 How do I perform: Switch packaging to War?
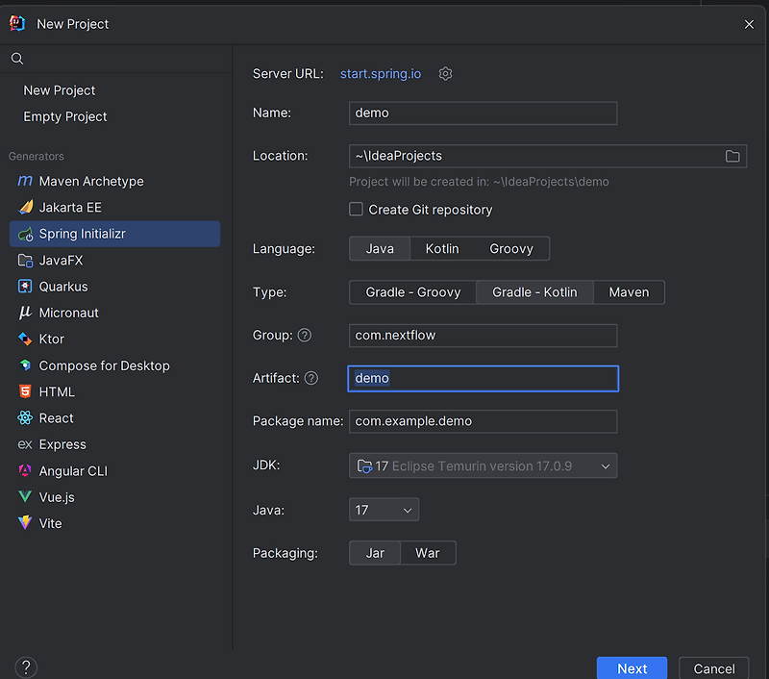pos(427,553)
